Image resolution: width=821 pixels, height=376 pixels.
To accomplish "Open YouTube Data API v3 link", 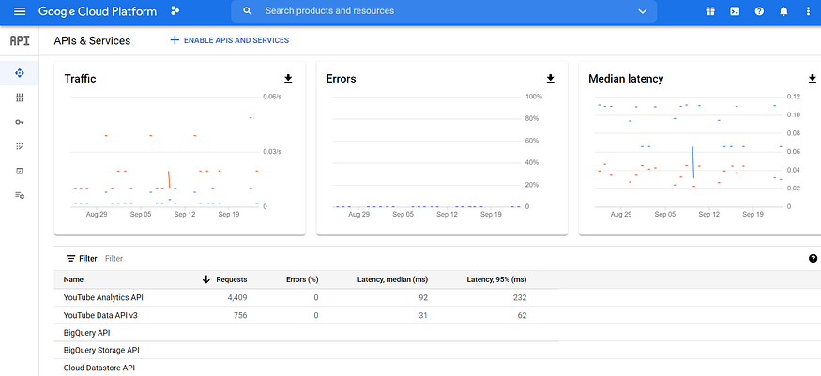I will click(100, 315).
